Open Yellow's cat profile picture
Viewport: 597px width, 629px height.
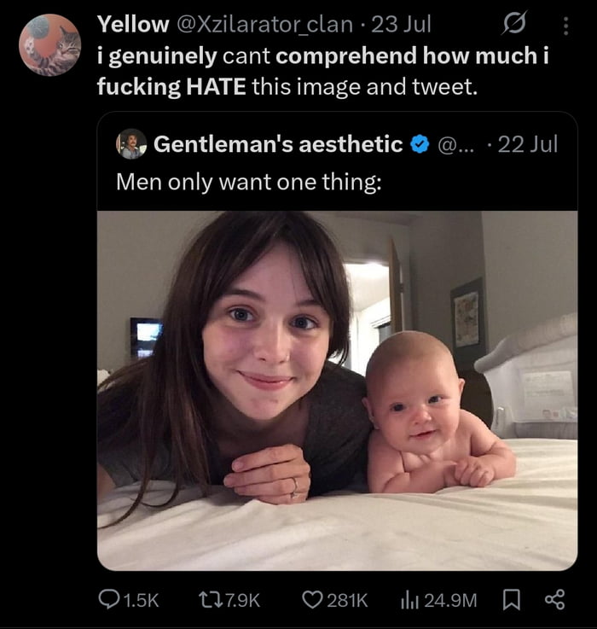pos(50,45)
